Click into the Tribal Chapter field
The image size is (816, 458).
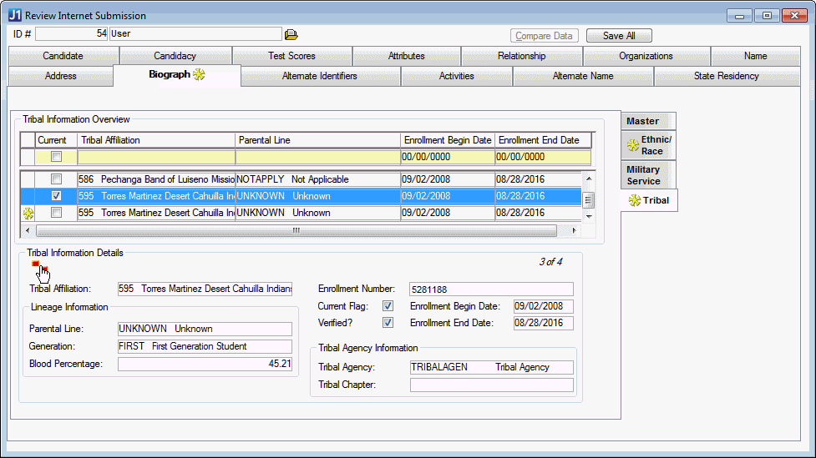(491, 385)
